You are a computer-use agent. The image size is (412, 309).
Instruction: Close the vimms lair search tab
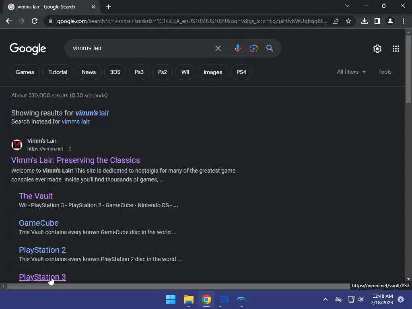[x=93, y=7]
